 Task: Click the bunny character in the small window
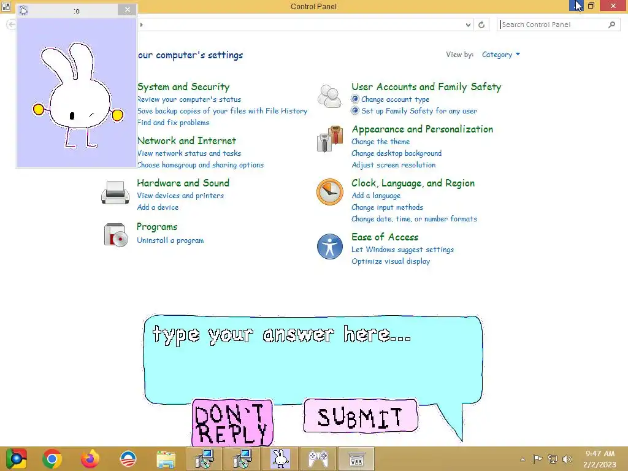coord(78,95)
